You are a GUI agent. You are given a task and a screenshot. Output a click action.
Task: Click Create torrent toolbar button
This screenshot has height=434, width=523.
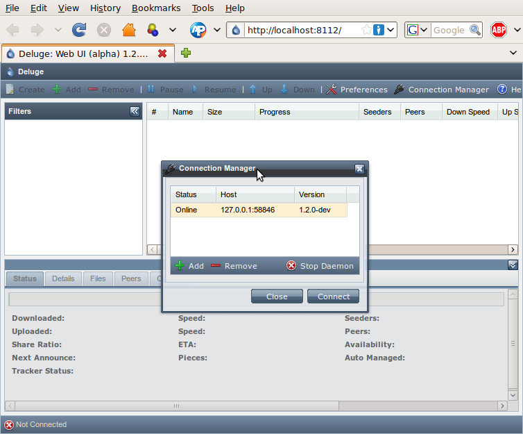26,90
